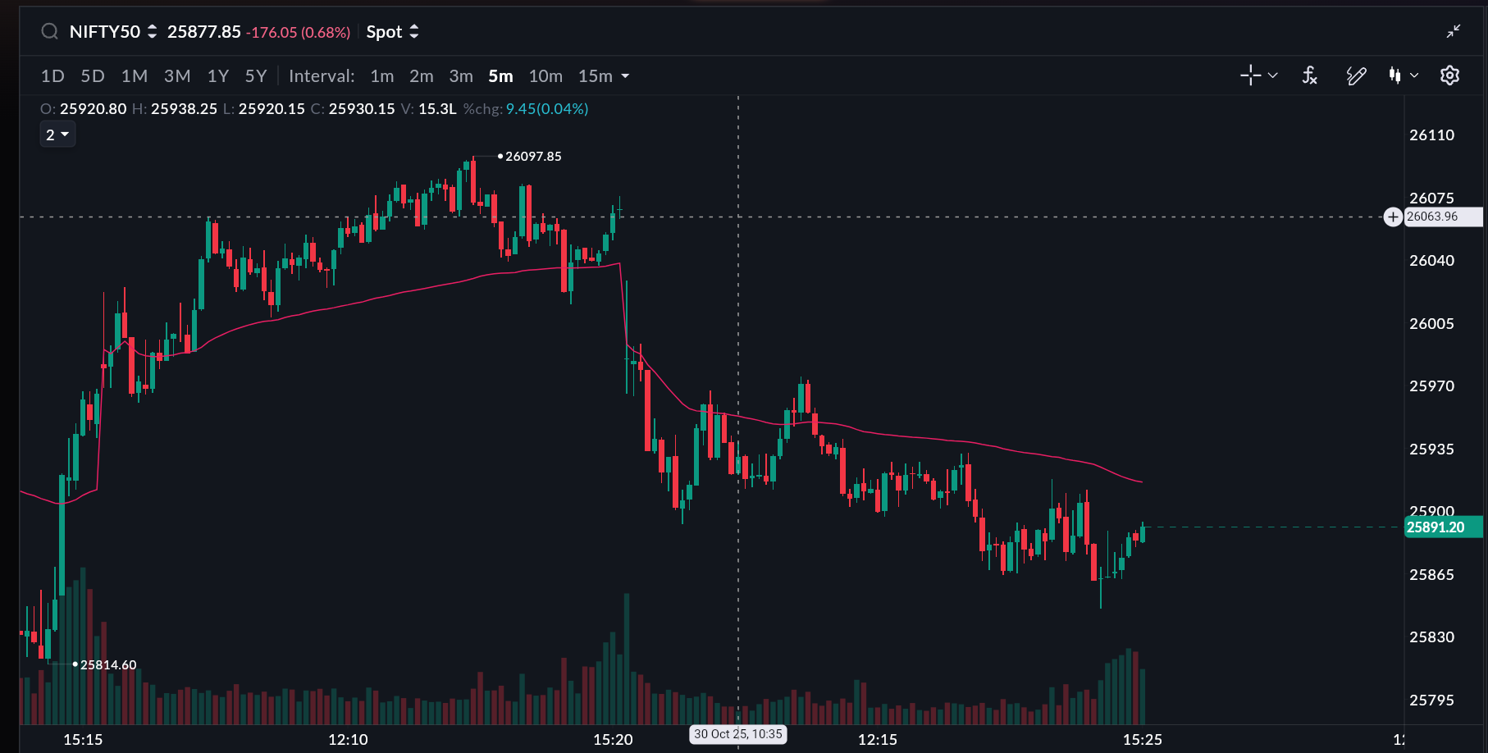
Task: Expand the chart type dropdown chevron
Action: click(x=1414, y=75)
